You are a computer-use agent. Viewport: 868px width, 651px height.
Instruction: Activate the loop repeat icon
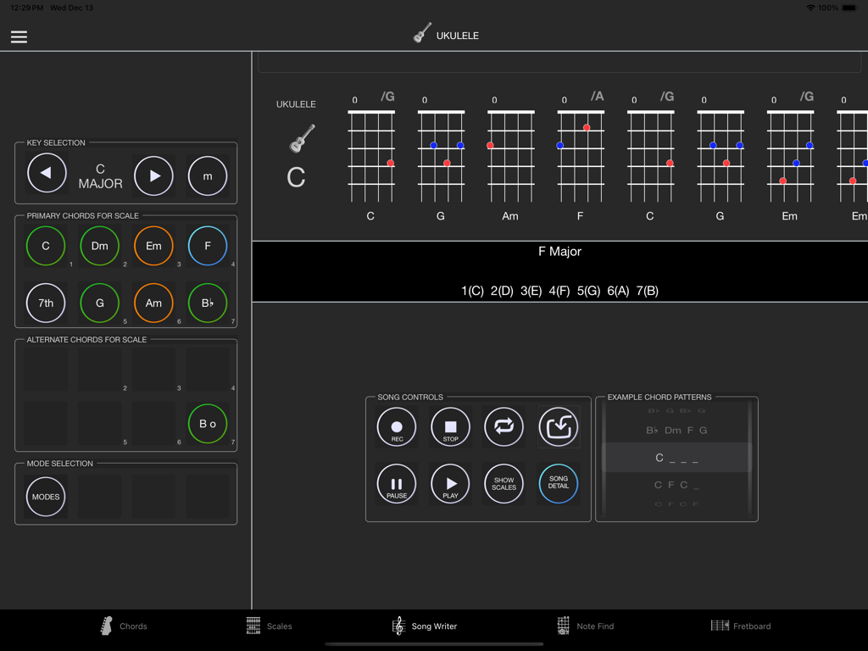click(x=504, y=426)
